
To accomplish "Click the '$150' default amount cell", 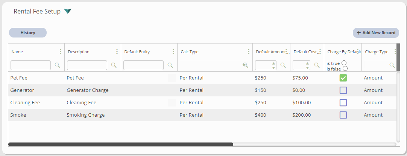I will click(260, 90).
